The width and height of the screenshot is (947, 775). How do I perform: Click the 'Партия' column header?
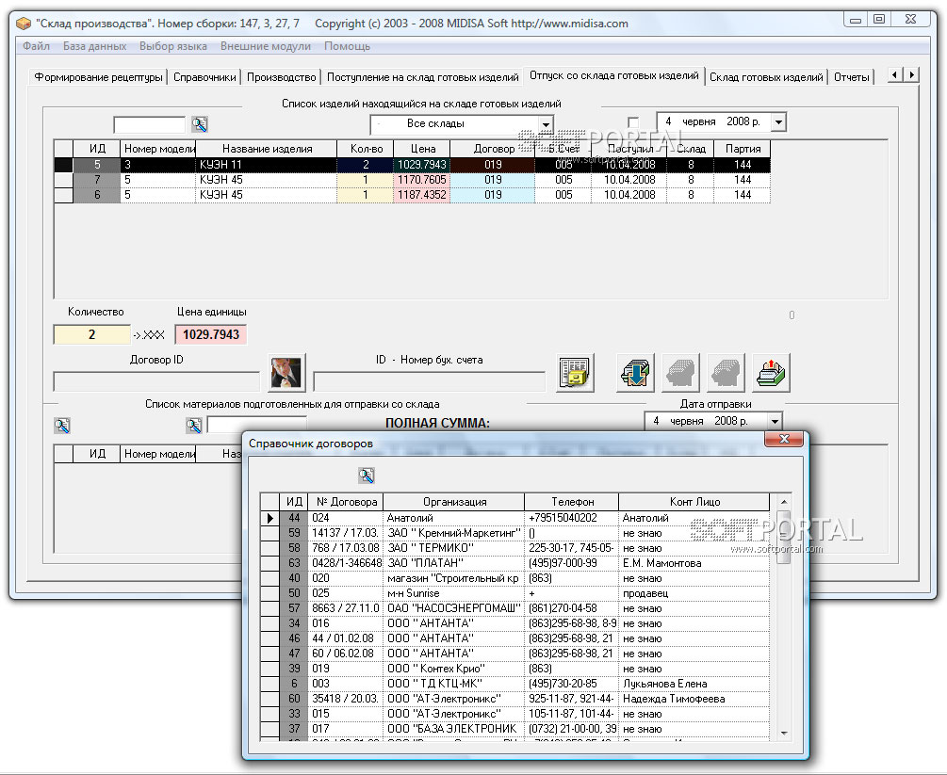[743, 149]
